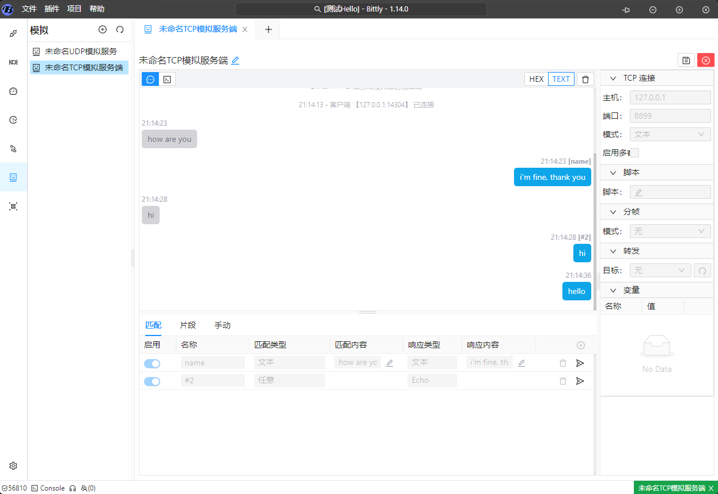Refresh the simulation list
The width and height of the screenshot is (718, 494).
[120, 29]
